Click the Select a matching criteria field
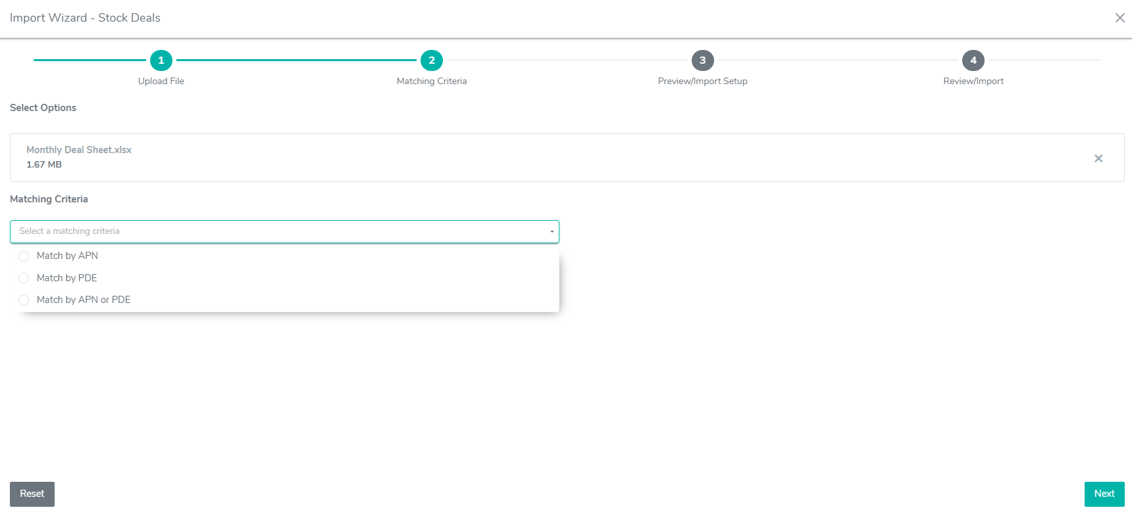1132x514 pixels. point(276,231)
